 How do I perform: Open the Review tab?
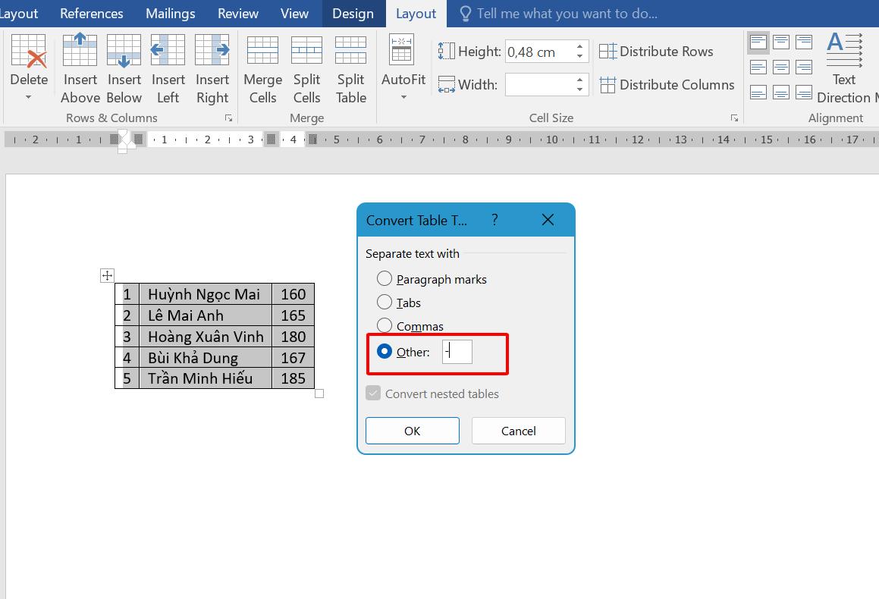(237, 14)
